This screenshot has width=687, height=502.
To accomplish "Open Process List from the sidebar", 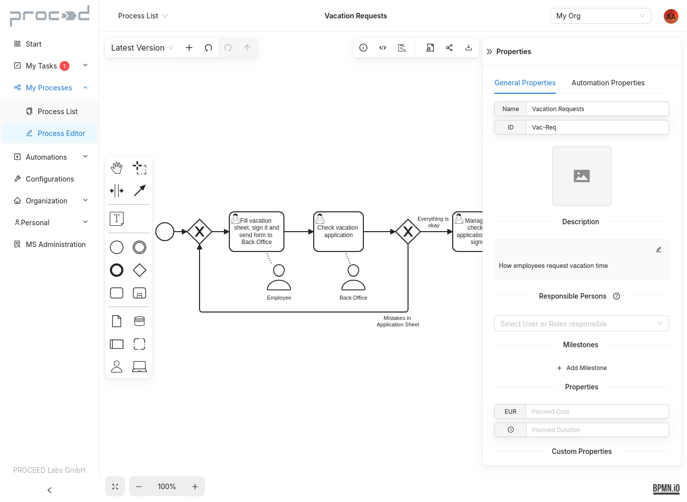I will (x=57, y=111).
